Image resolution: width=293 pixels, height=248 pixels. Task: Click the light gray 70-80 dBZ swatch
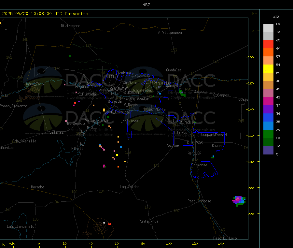[268, 28]
